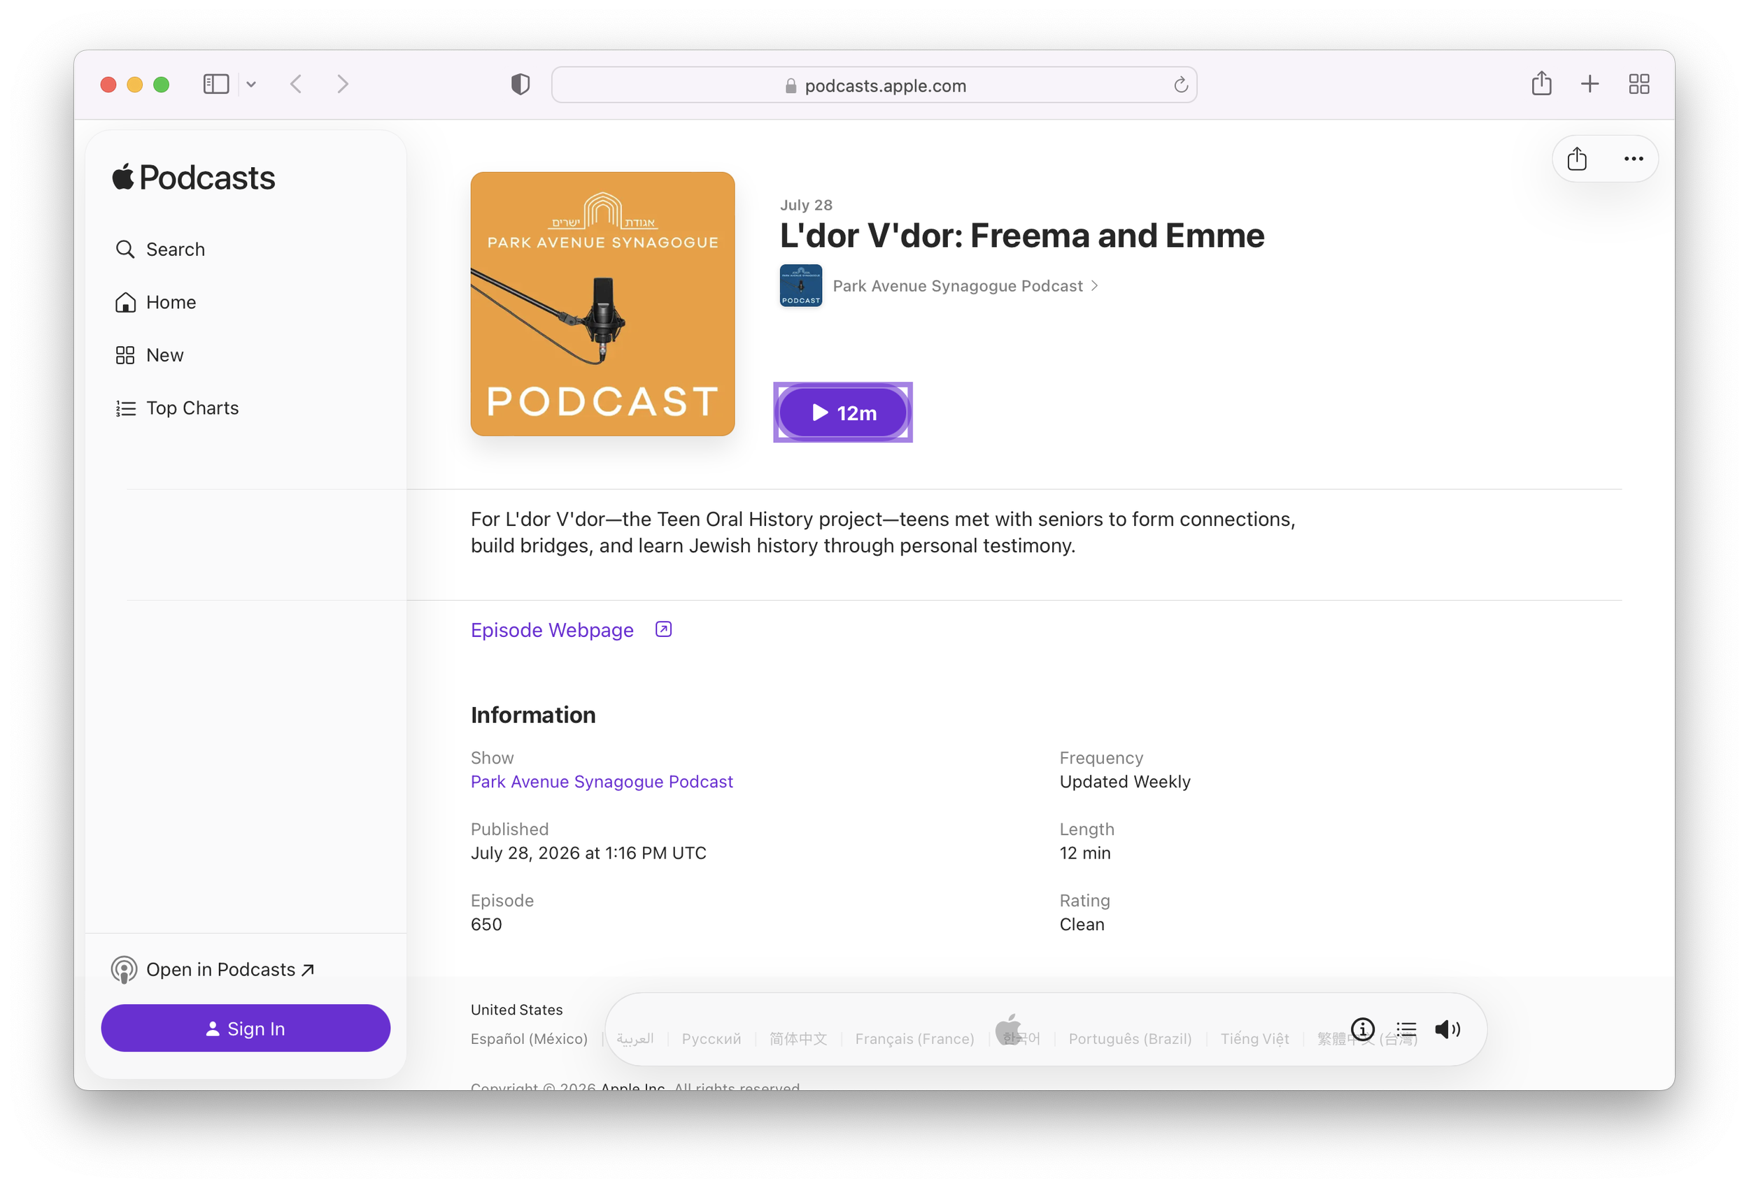Open a new tab with the plus icon
The image size is (1749, 1188).
click(1589, 83)
